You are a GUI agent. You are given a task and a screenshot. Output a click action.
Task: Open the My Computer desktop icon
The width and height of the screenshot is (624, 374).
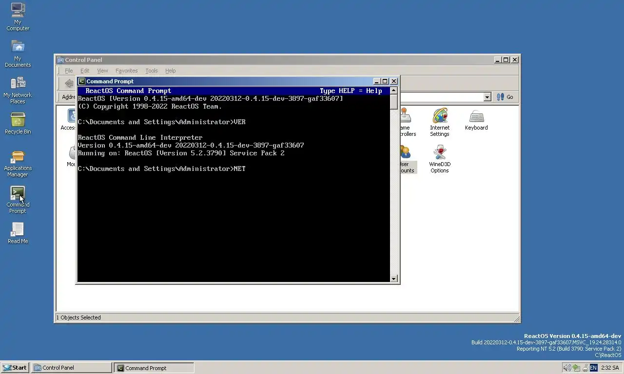coord(18,17)
